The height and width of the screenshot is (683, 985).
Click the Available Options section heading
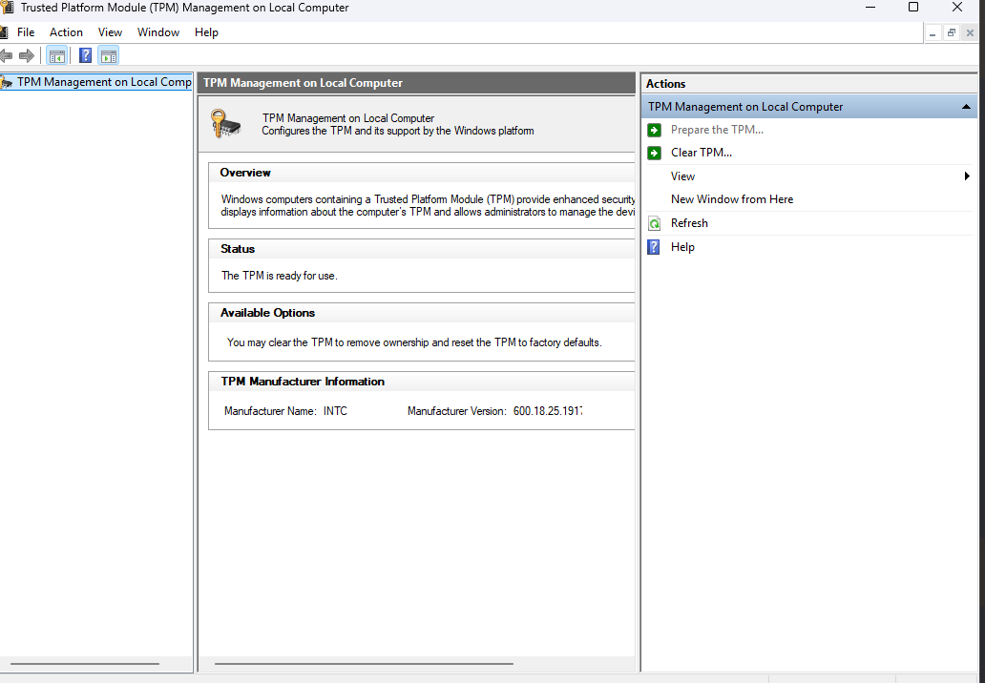click(267, 313)
